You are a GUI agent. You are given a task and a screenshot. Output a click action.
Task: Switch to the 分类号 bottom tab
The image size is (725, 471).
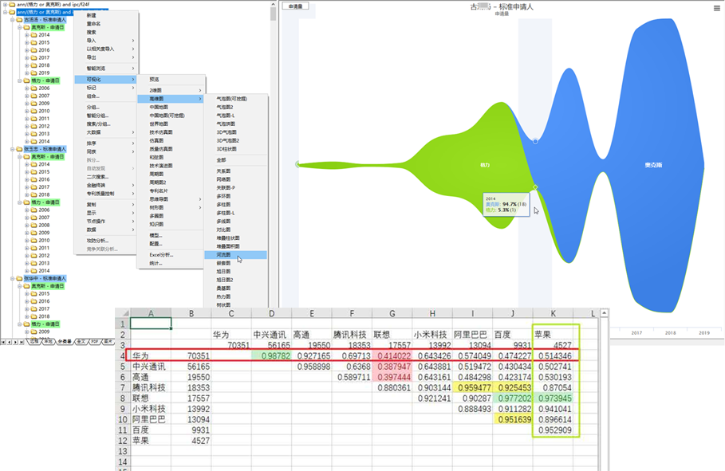(65, 342)
